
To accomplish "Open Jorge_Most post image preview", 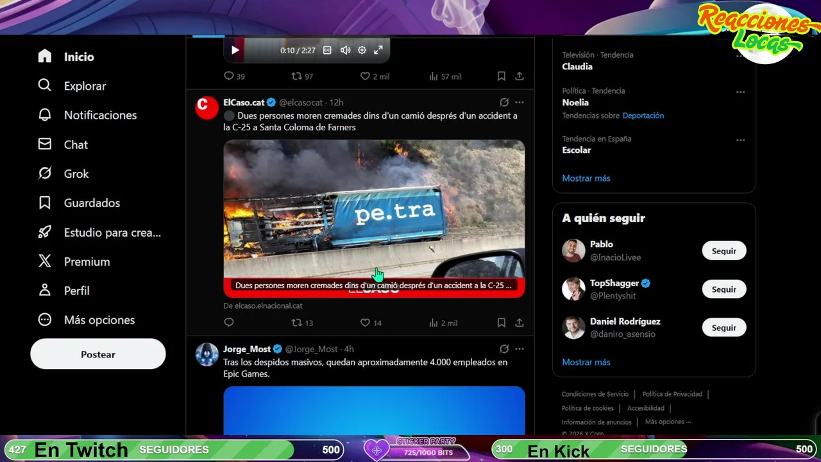I will [x=374, y=411].
